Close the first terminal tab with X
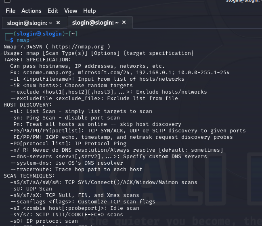262x226 pixels. (58, 23)
